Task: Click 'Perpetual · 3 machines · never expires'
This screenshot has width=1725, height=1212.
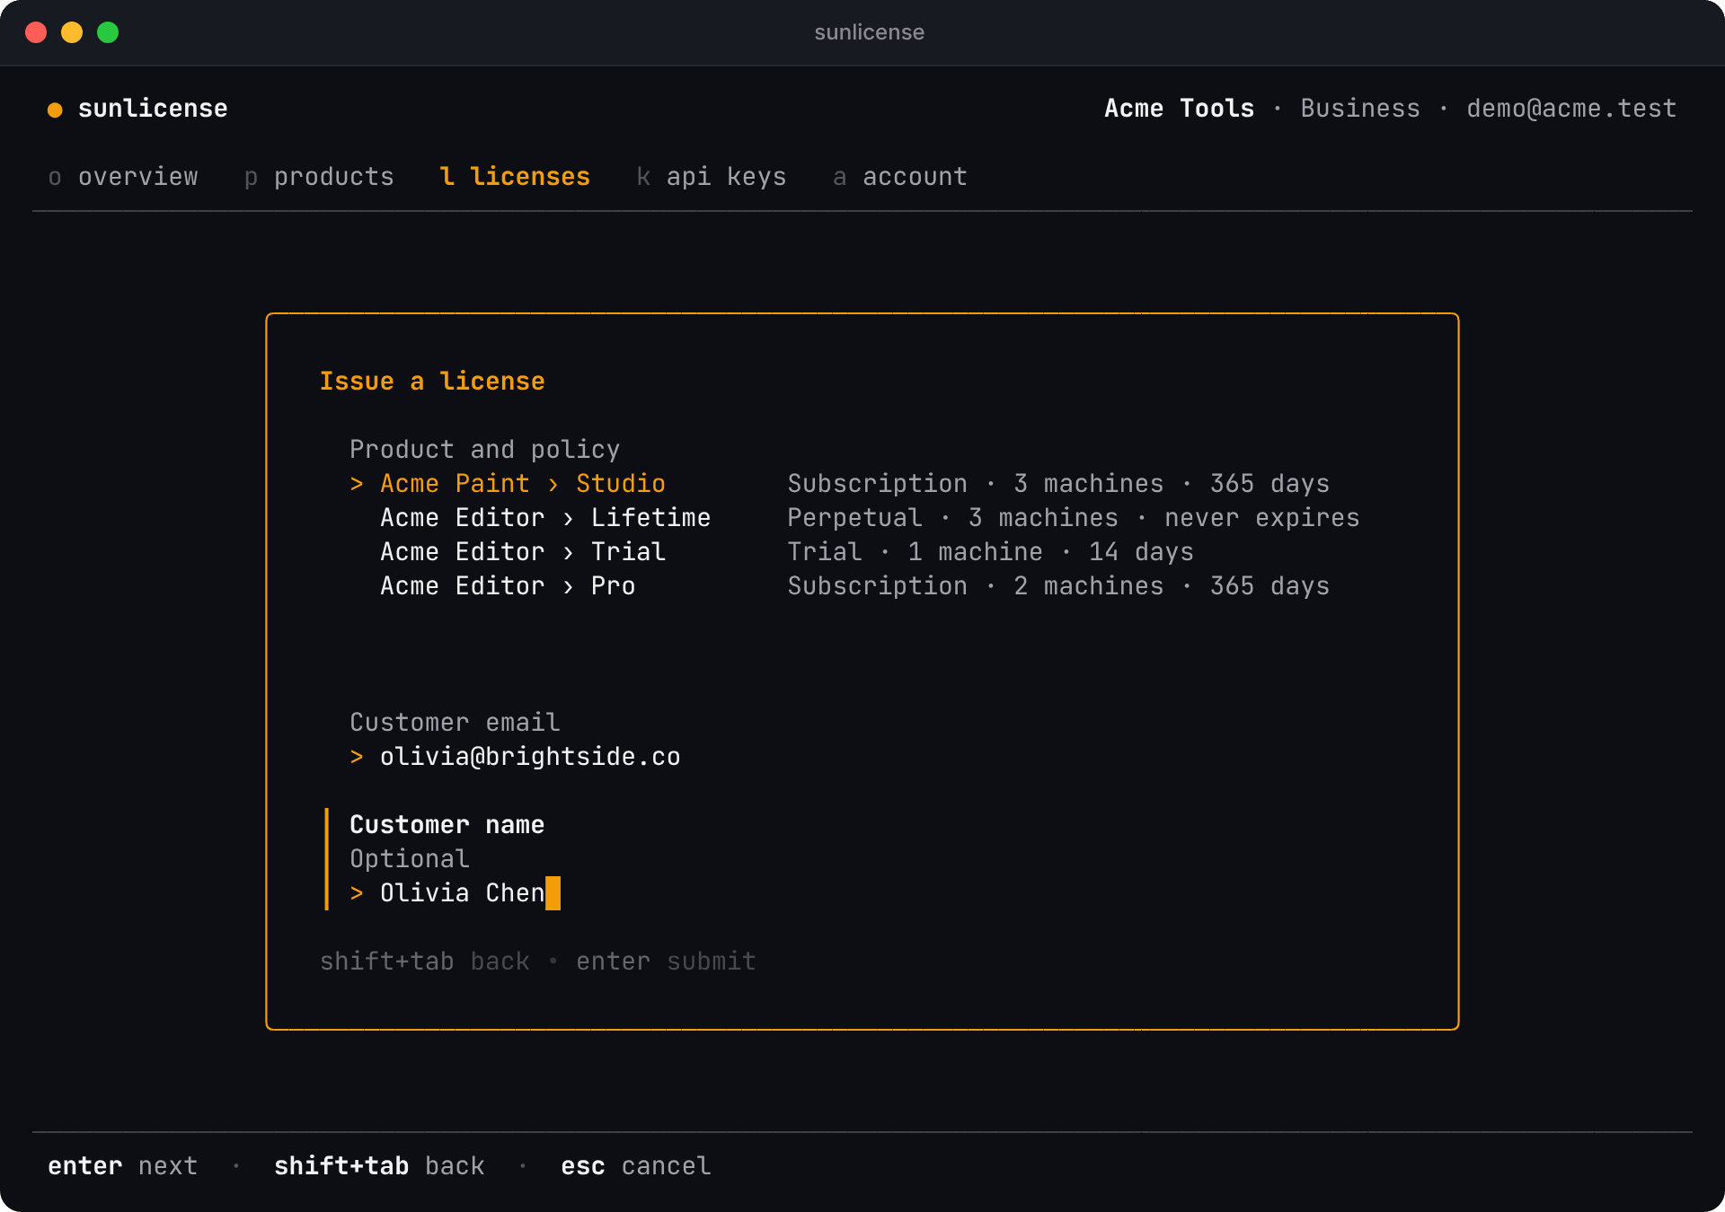Action: [x=1074, y=518]
